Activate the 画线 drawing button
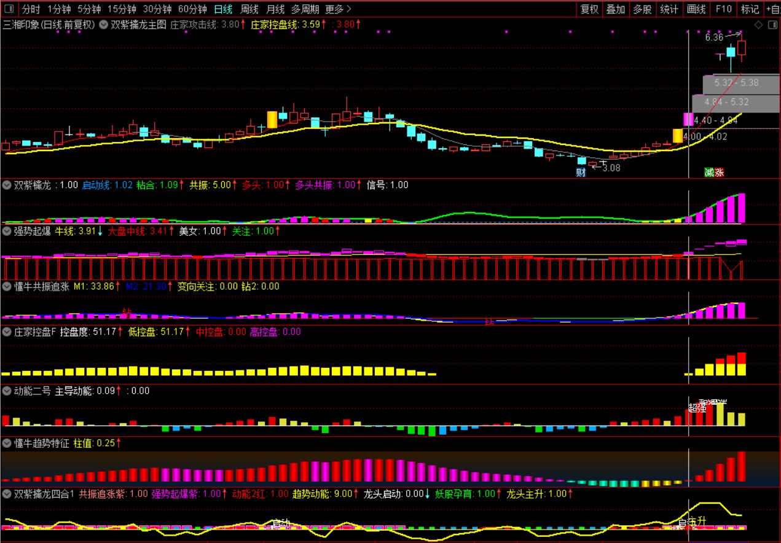The height and width of the screenshot is (543, 781). [x=696, y=9]
